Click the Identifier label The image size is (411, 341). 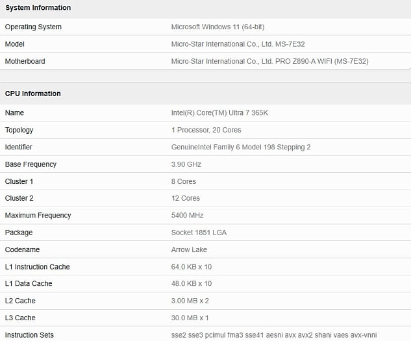point(19,147)
